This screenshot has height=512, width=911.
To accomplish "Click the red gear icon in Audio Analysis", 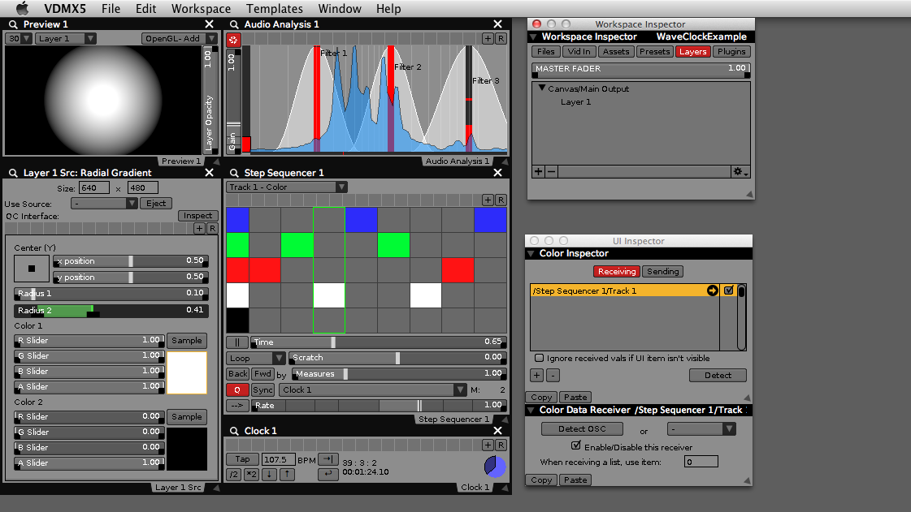I will [x=233, y=40].
